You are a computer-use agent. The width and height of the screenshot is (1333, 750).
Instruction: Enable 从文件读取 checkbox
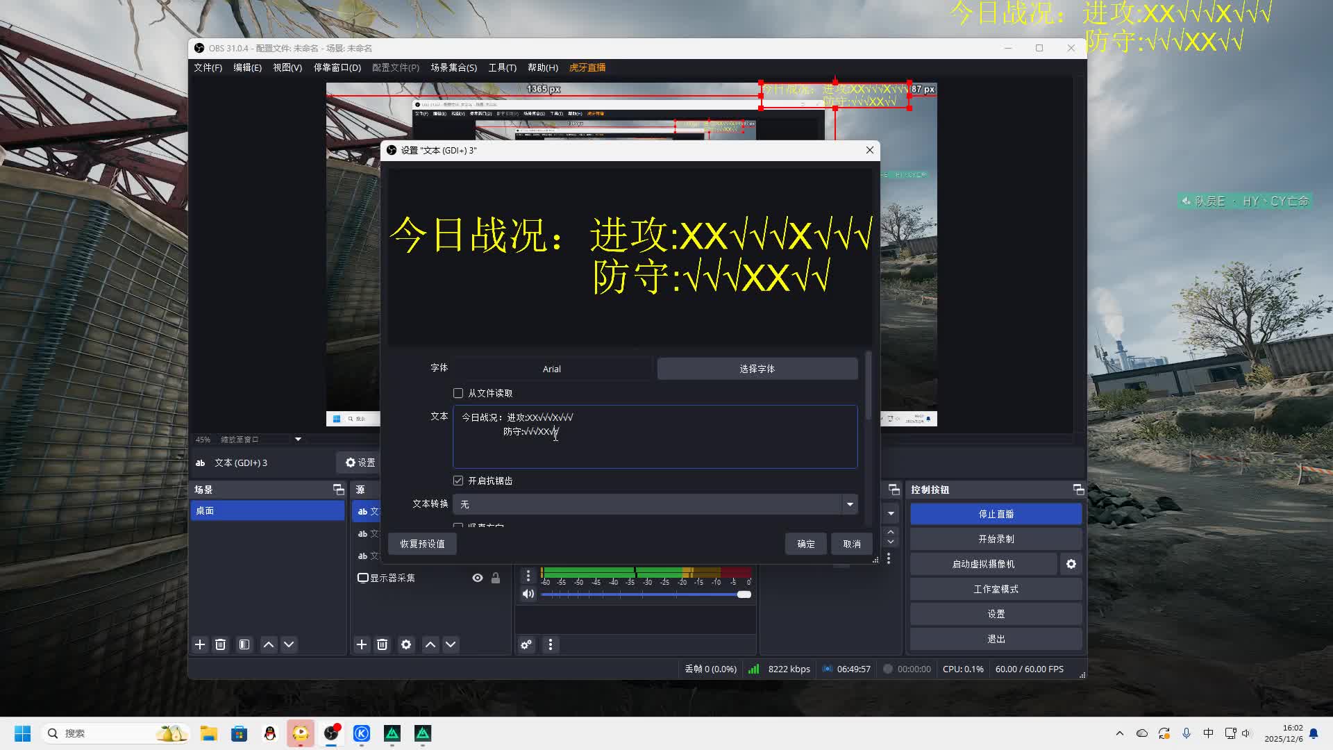click(x=458, y=393)
